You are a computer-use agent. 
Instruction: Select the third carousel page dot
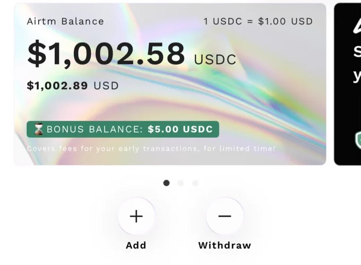[x=195, y=183]
